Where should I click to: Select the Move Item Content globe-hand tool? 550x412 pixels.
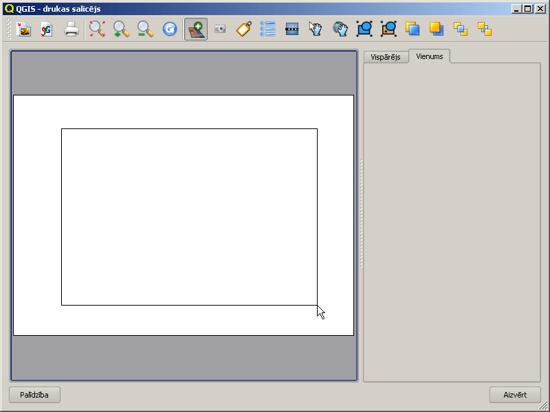click(x=340, y=29)
